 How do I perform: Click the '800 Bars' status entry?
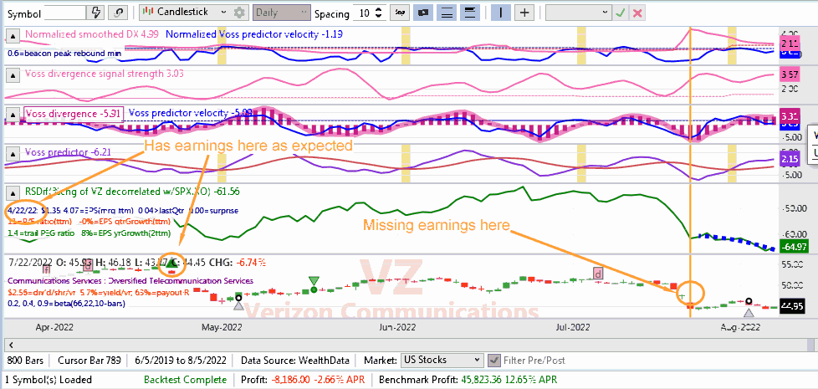(x=26, y=360)
